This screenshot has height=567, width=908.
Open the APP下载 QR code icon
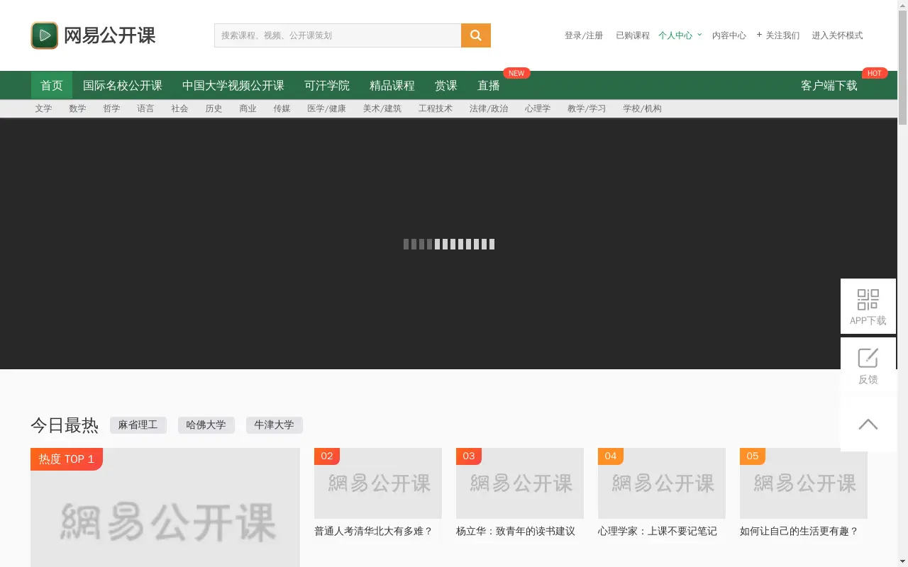[868, 299]
